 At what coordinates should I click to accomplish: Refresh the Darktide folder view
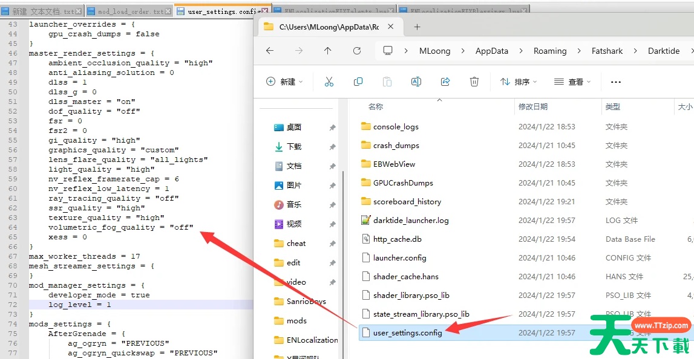click(x=357, y=51)
